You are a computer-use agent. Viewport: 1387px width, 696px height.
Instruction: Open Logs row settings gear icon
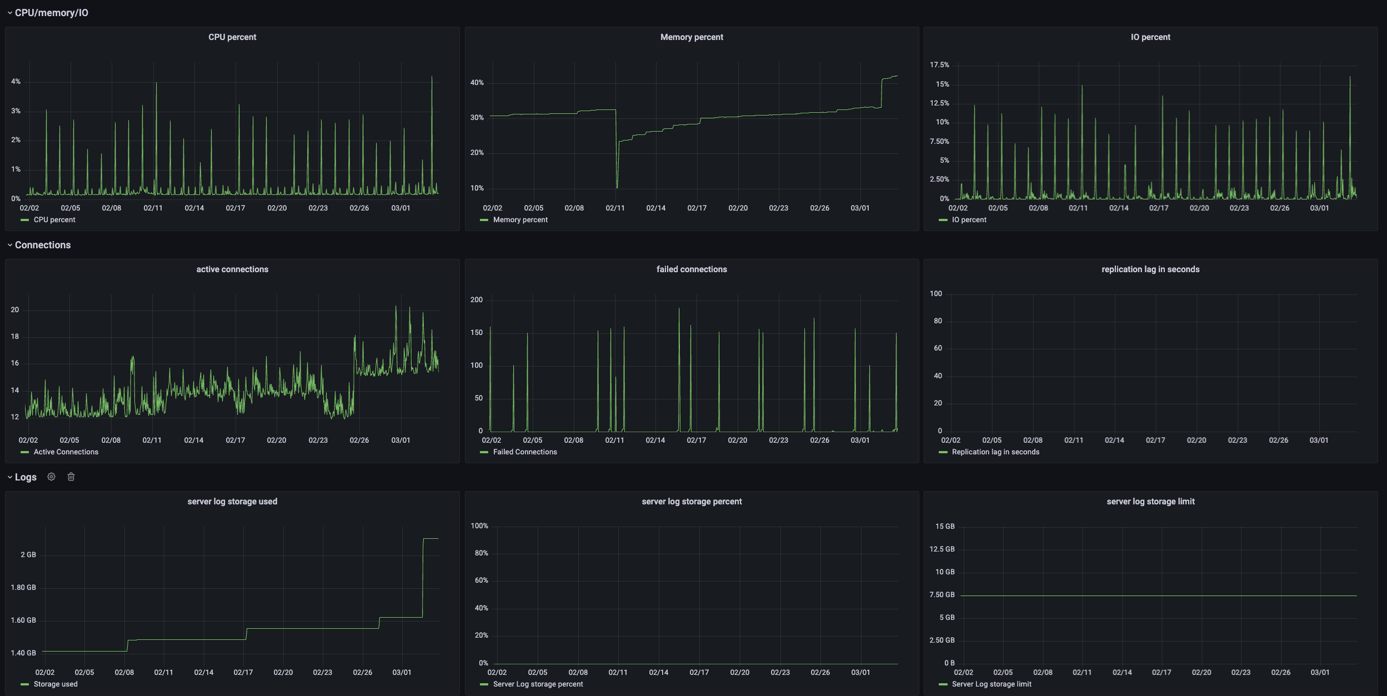pyautogui.click(x=51, y=477)
